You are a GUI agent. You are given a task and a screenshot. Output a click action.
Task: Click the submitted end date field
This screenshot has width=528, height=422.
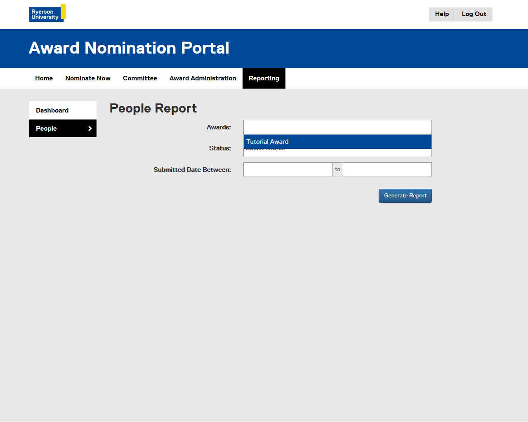(x=387, y=169)
